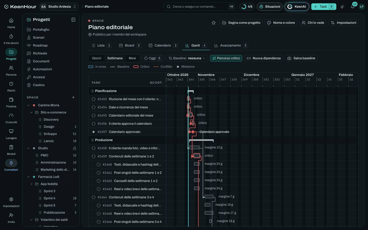Image resolution: width=368 pixels, height=230 pixels.
Task: Collapse the Cantine Morra space
Action: (28, 105)
